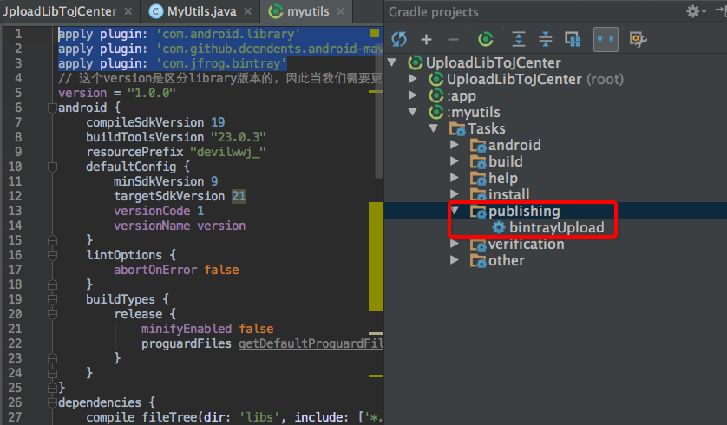The image size is (727, 425).
Task: Select the Tasks folder row
Action: [x=555, y=128]
